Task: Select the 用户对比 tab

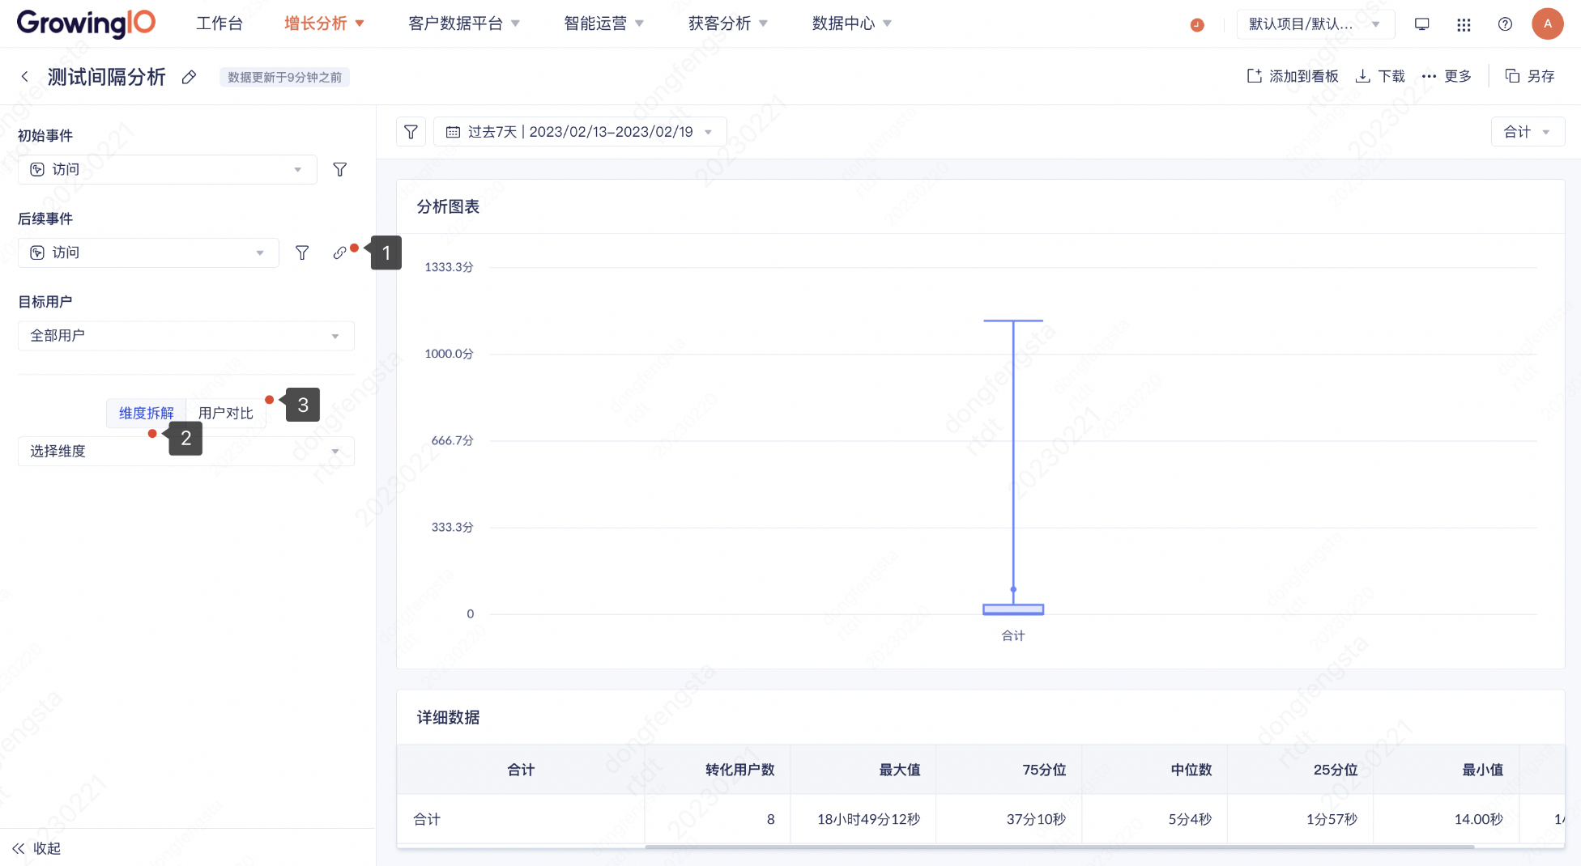Action: coord(226,413)
